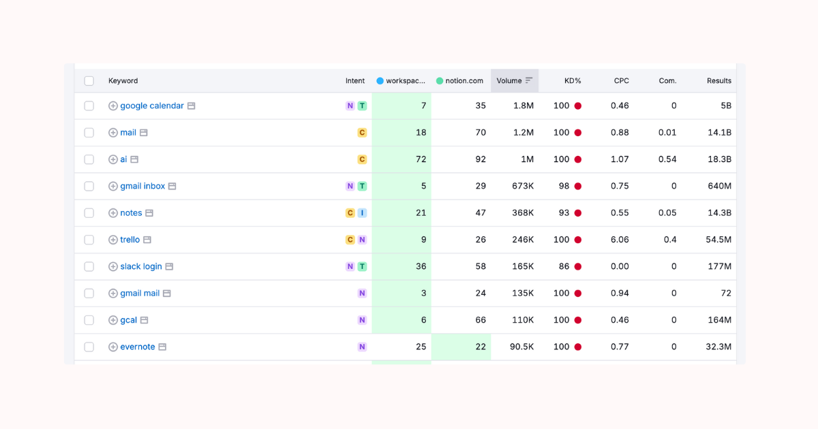This screenshot has width=818, height=429.
Task: Open the google calendar keyword link
Action: click(152, 106)
